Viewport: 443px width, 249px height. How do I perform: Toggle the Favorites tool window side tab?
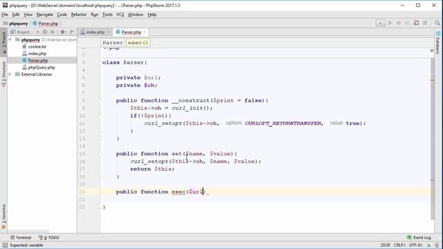click(x=3, y=216)
